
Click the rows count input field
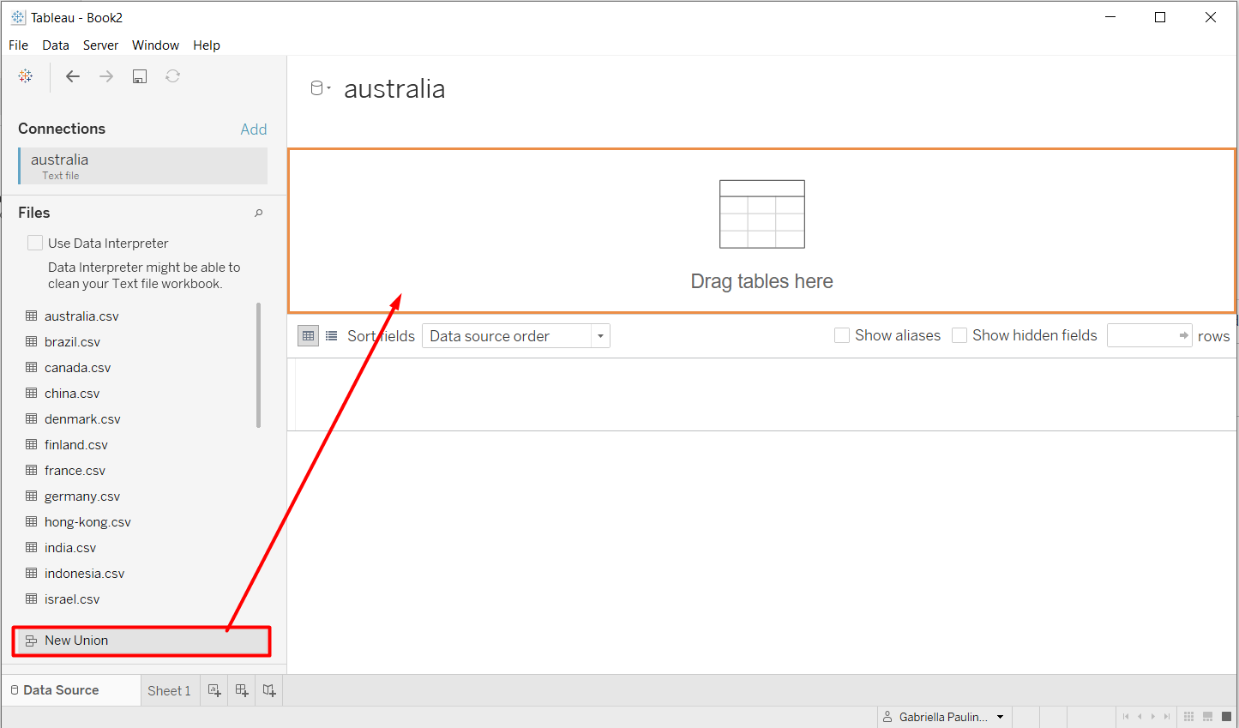[1142, 335]
